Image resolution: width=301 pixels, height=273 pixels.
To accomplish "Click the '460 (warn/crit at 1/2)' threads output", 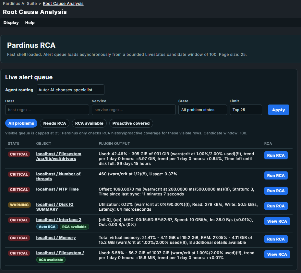I will coord(138,174).
